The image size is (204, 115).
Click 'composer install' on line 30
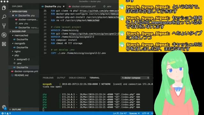pos(67,40)
